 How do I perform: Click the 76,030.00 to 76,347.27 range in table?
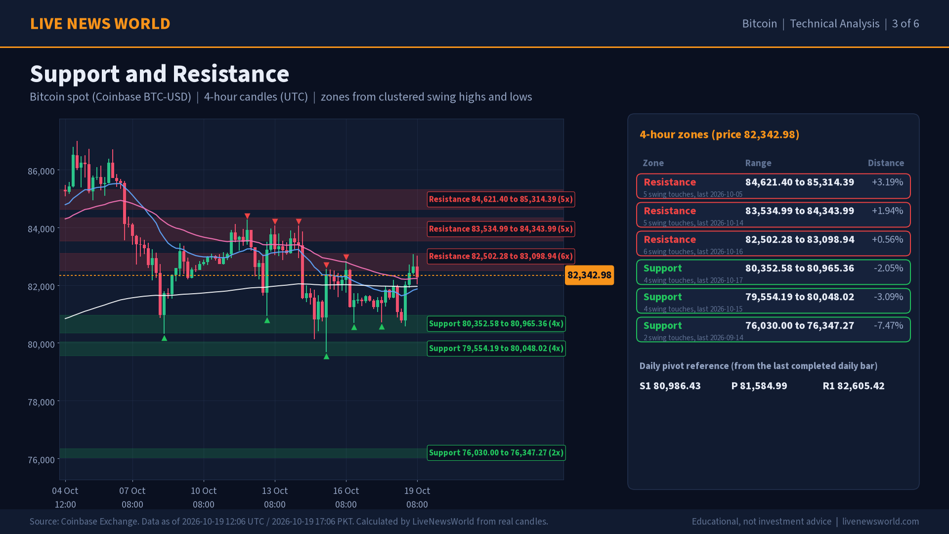pyautogui.click(x=799, y=325)
